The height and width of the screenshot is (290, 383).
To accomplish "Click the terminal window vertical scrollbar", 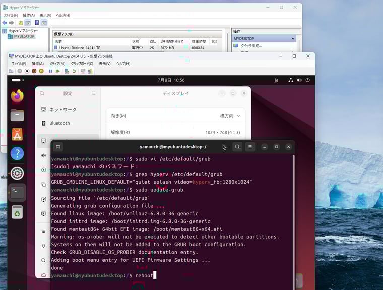I will (293, 222).
